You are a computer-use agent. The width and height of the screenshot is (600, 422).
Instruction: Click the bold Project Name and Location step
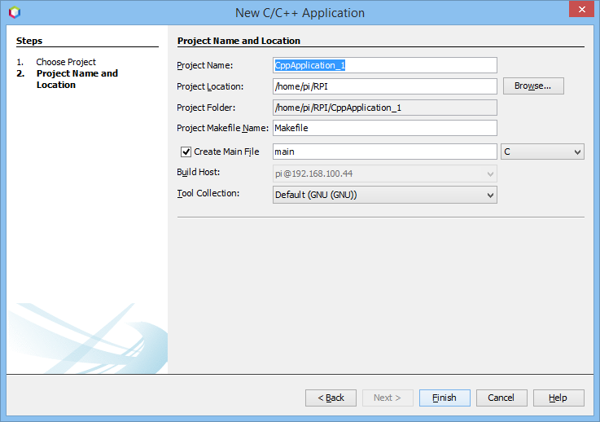click(x=77, y=79)
